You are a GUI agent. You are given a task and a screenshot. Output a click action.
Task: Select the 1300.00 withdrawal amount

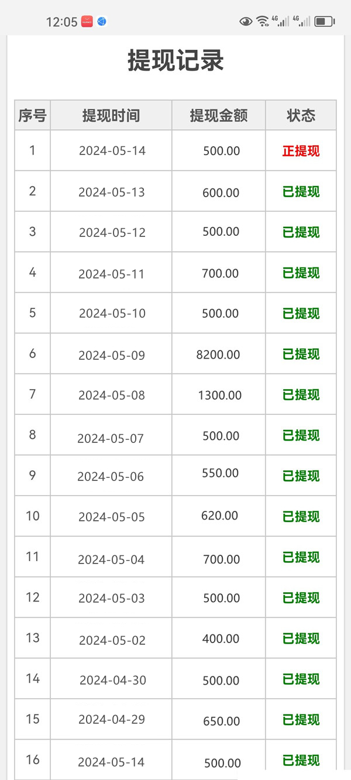click(x=220, y=395)
